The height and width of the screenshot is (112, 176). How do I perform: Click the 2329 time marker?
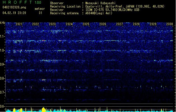click(x=153, y=24)
